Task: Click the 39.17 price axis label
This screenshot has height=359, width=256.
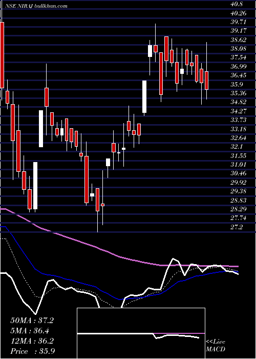Action: point(239,31)
